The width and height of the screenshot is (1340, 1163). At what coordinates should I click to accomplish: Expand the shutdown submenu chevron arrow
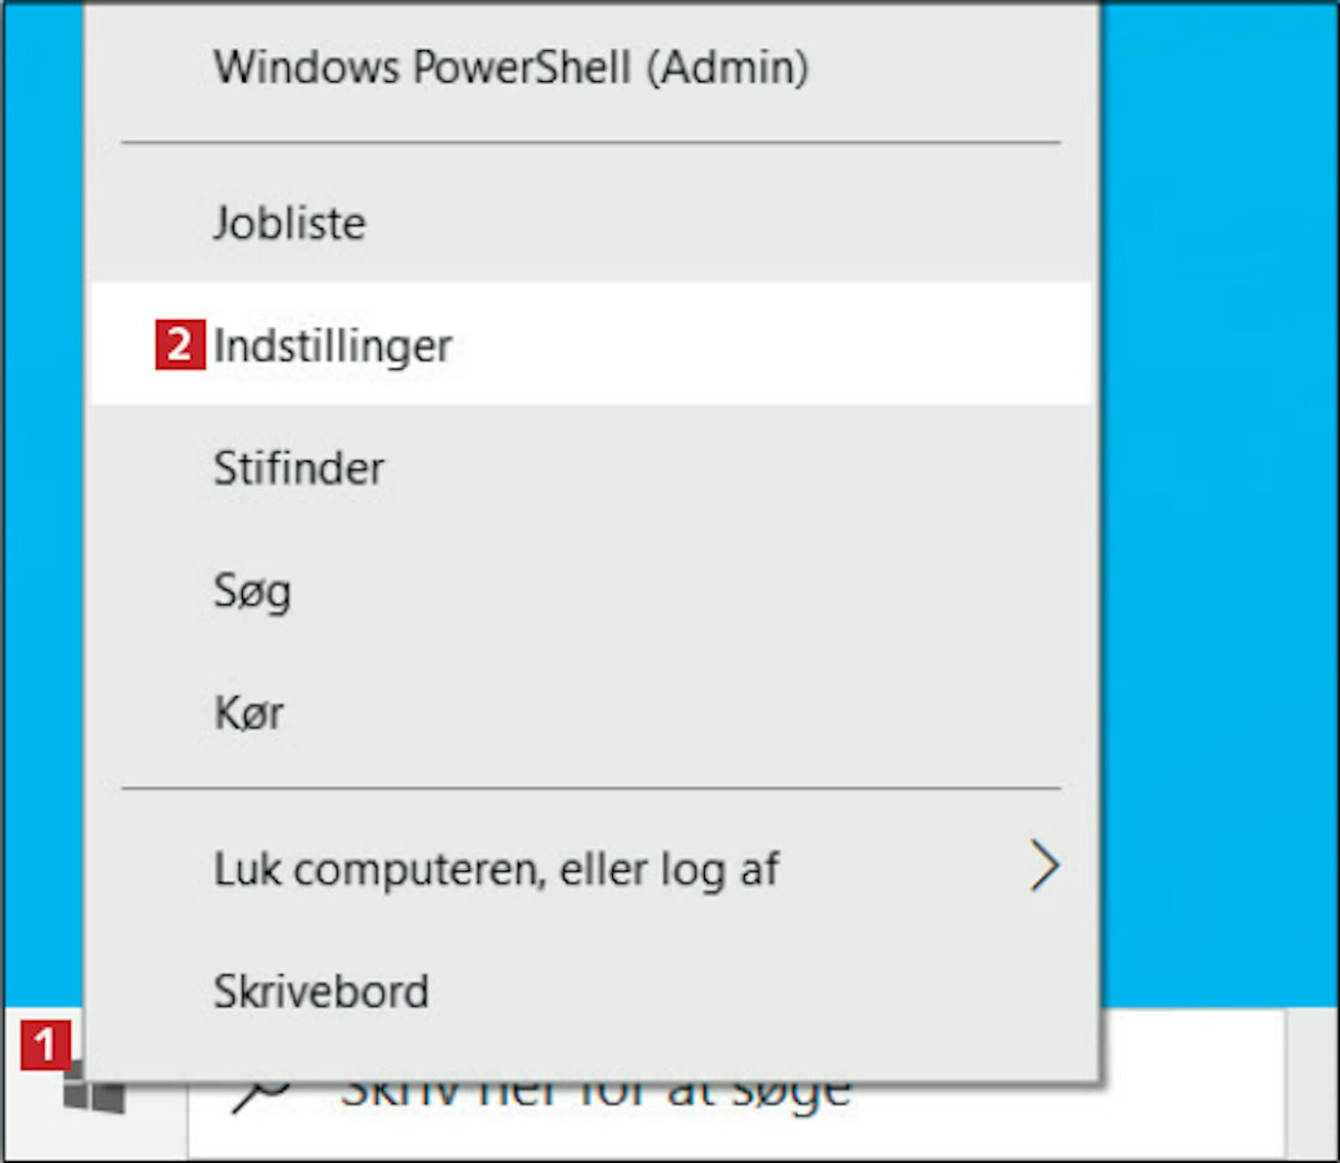tap(1043, 865)
